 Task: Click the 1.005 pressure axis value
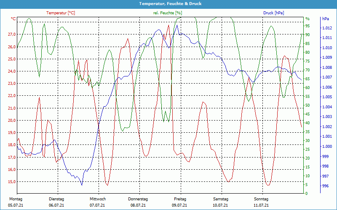pos(327,97)
